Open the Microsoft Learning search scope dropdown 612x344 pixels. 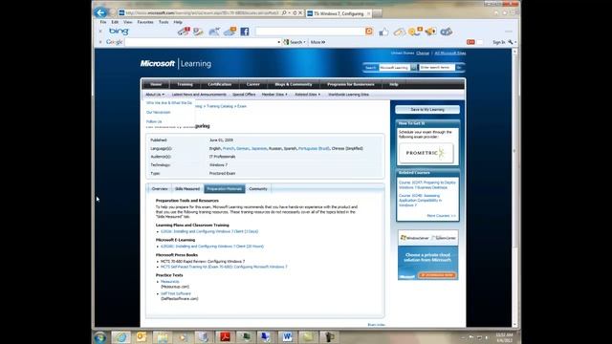pos(414,68)
